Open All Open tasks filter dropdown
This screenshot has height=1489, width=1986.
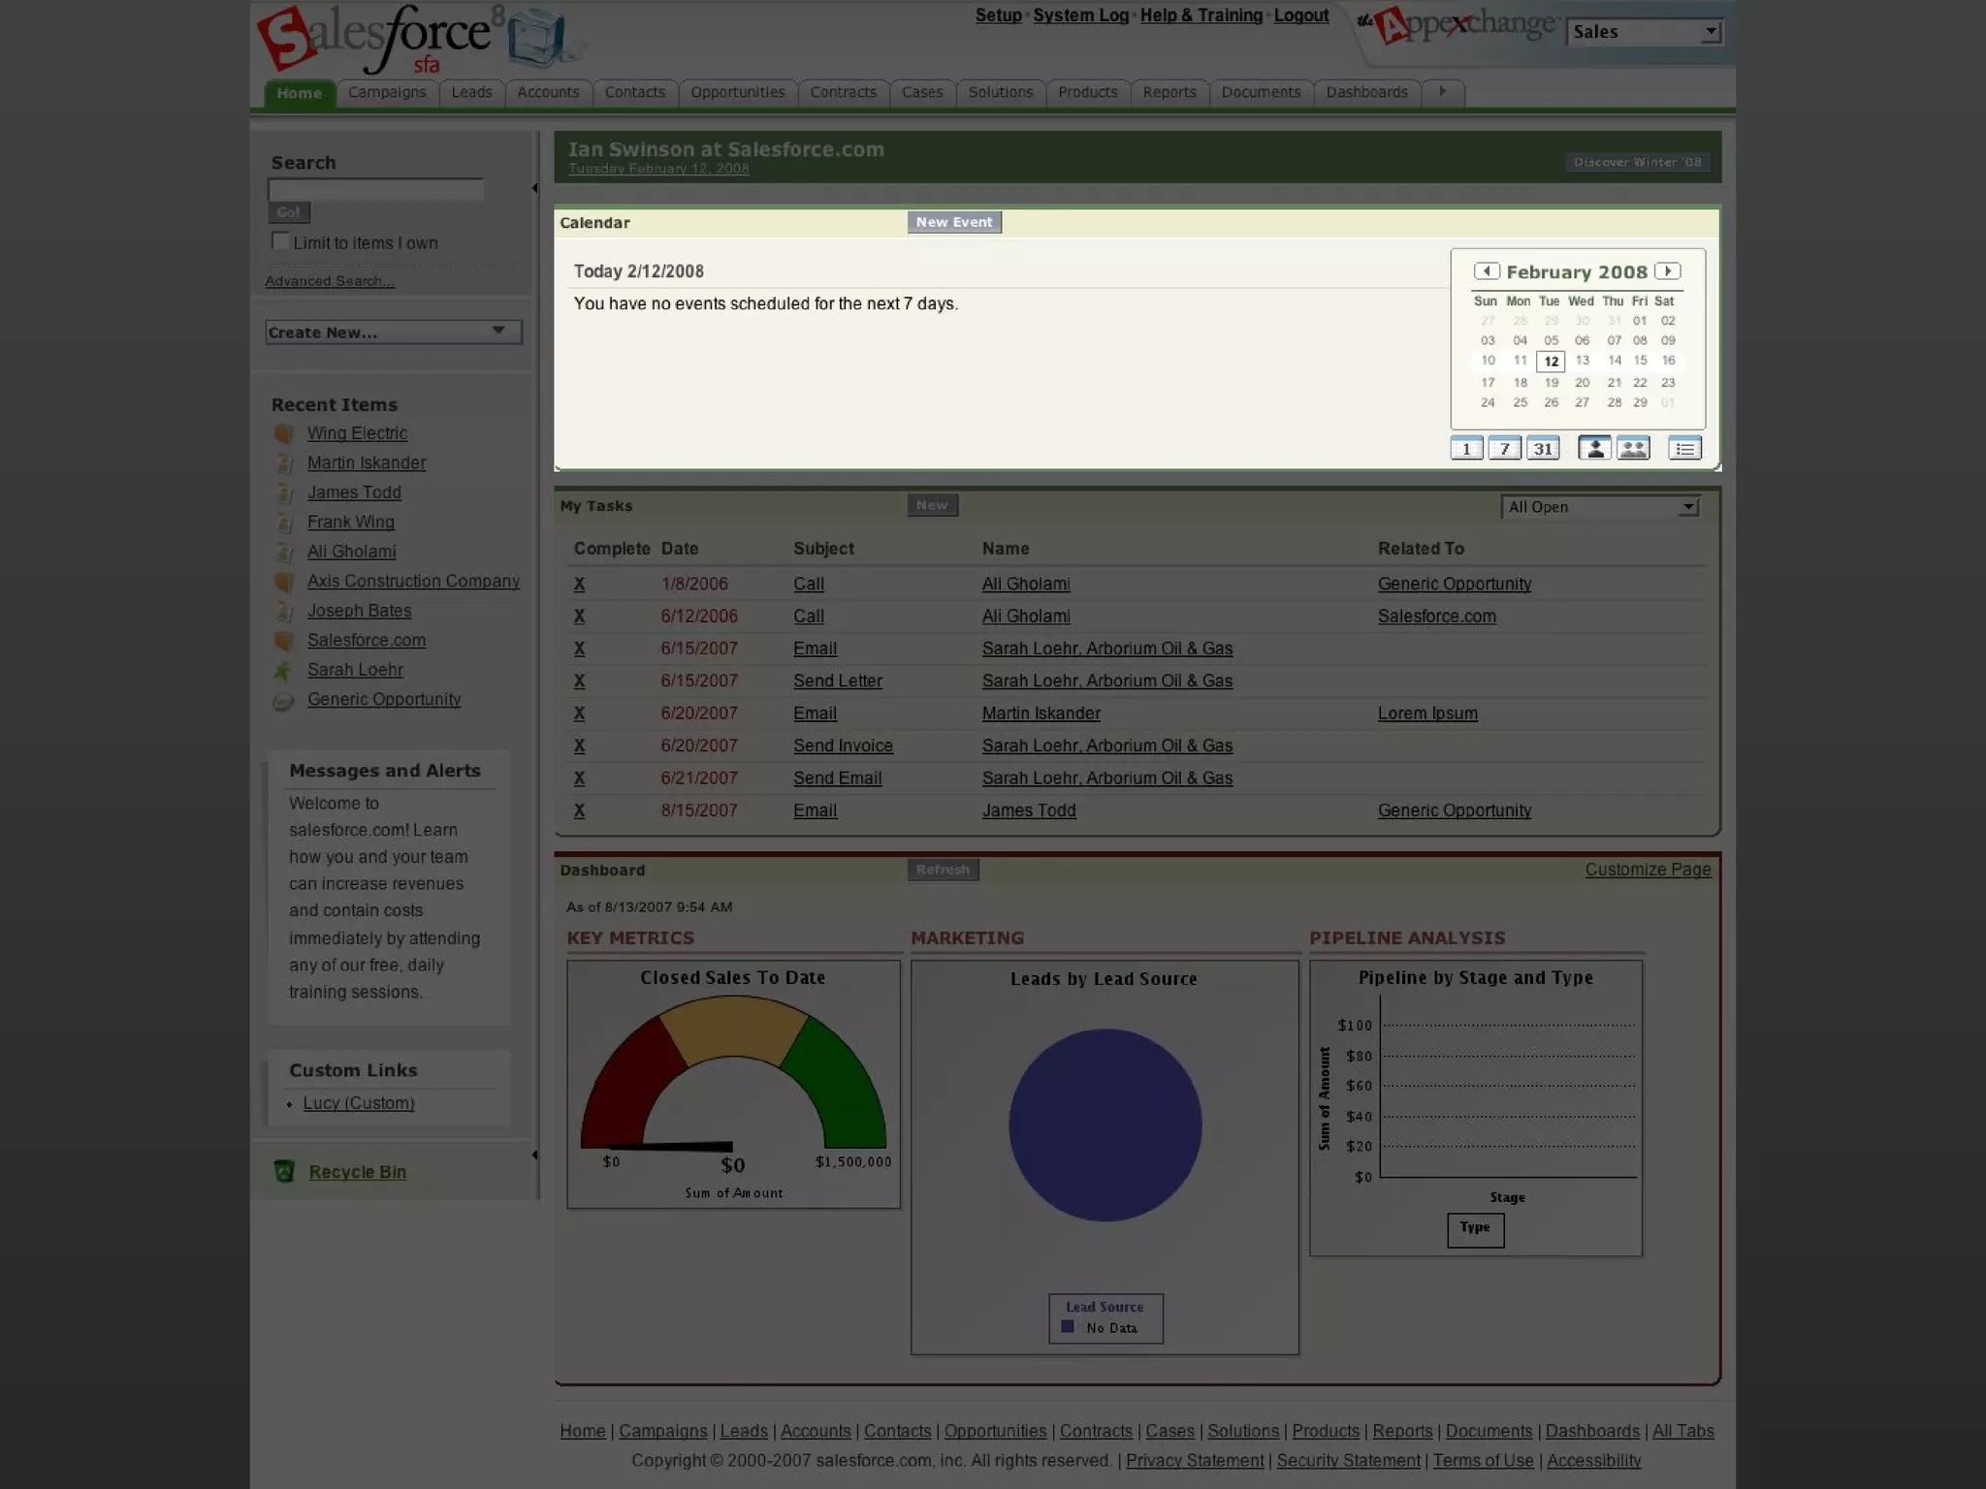1600,507
